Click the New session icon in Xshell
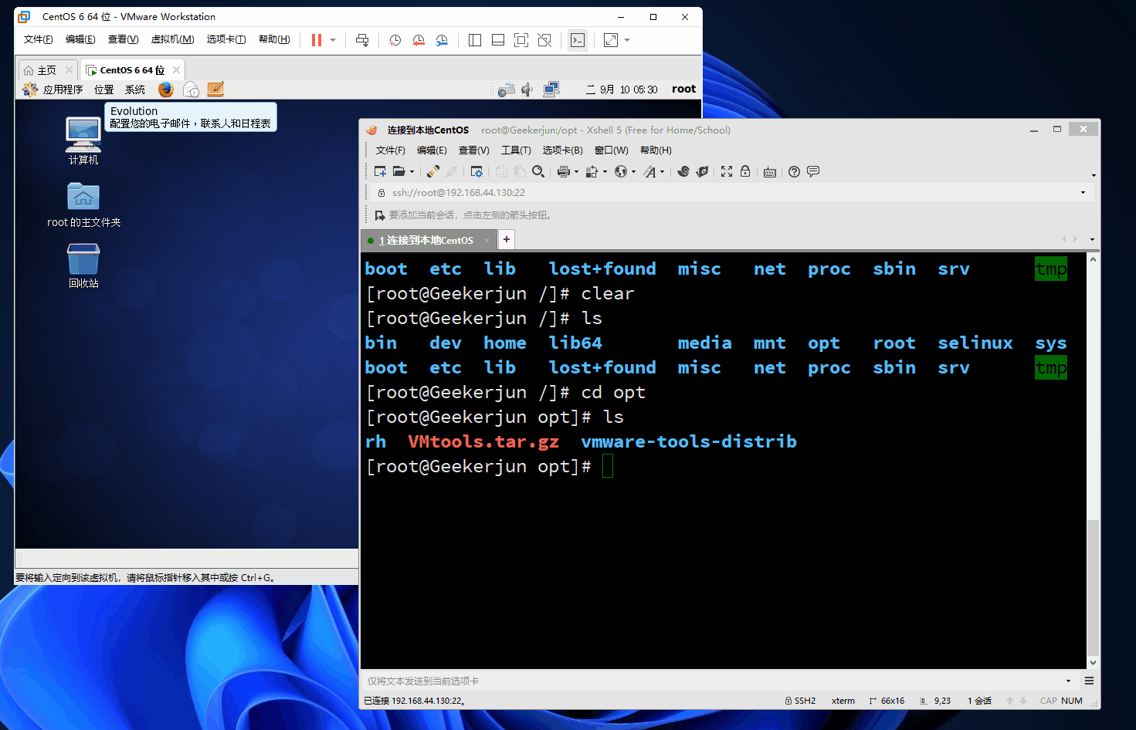Viewport: 1136px width, 730px height. click(x=380, y=171)
